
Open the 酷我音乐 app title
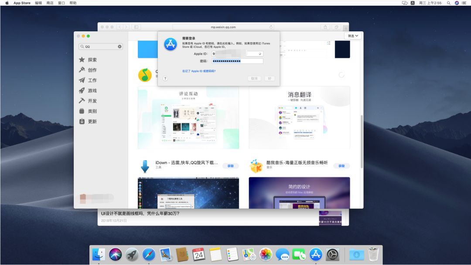pos(297,162)
